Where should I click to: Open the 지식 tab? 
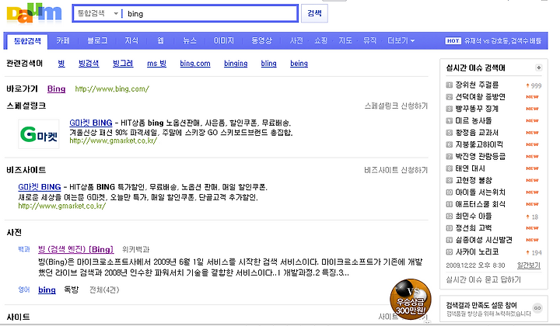pyautogui.click(x=131, y=40)
